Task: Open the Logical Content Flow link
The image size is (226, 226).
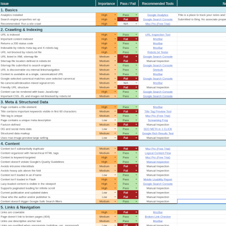Action: click(158, 153)
